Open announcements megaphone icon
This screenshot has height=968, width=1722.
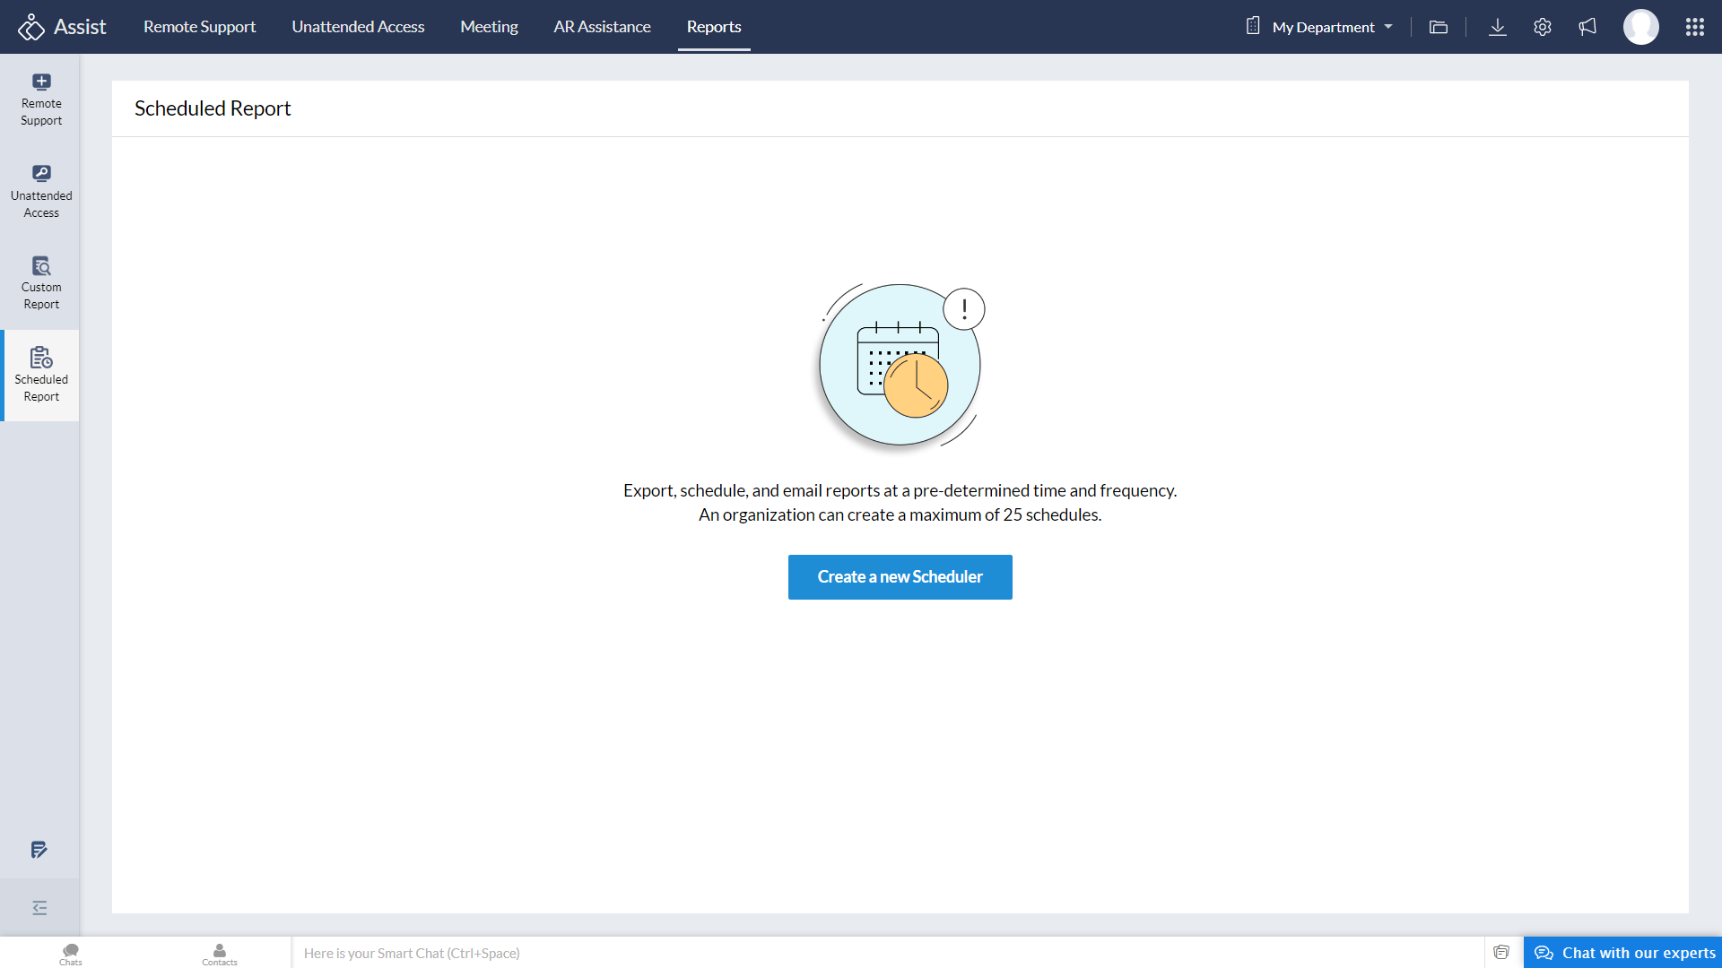point(1587,27)
